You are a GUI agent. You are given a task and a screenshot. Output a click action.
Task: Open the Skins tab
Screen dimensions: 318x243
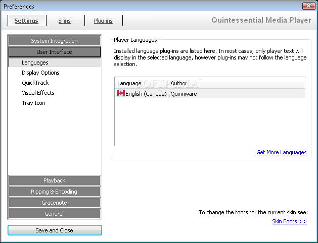tap(65, 21)
